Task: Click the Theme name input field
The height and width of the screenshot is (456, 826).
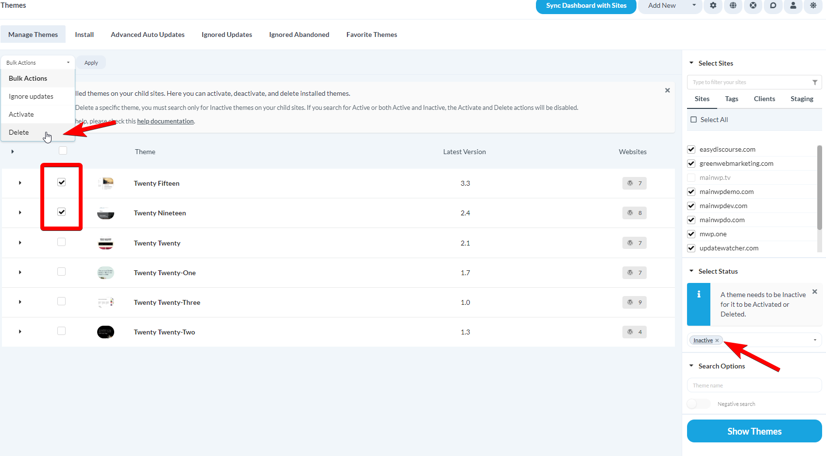Action: tap(754, 385)
